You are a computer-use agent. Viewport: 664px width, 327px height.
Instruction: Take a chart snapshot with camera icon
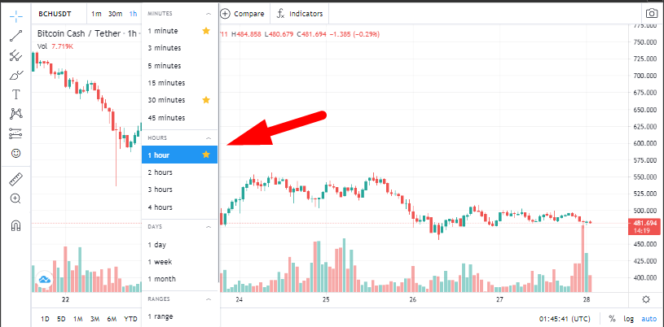tap(652, 14)
